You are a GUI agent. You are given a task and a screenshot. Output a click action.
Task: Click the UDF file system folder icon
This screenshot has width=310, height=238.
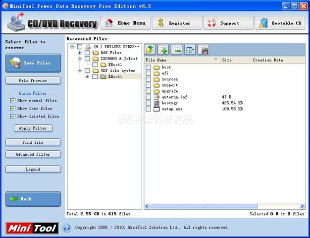tap(96, 70)
